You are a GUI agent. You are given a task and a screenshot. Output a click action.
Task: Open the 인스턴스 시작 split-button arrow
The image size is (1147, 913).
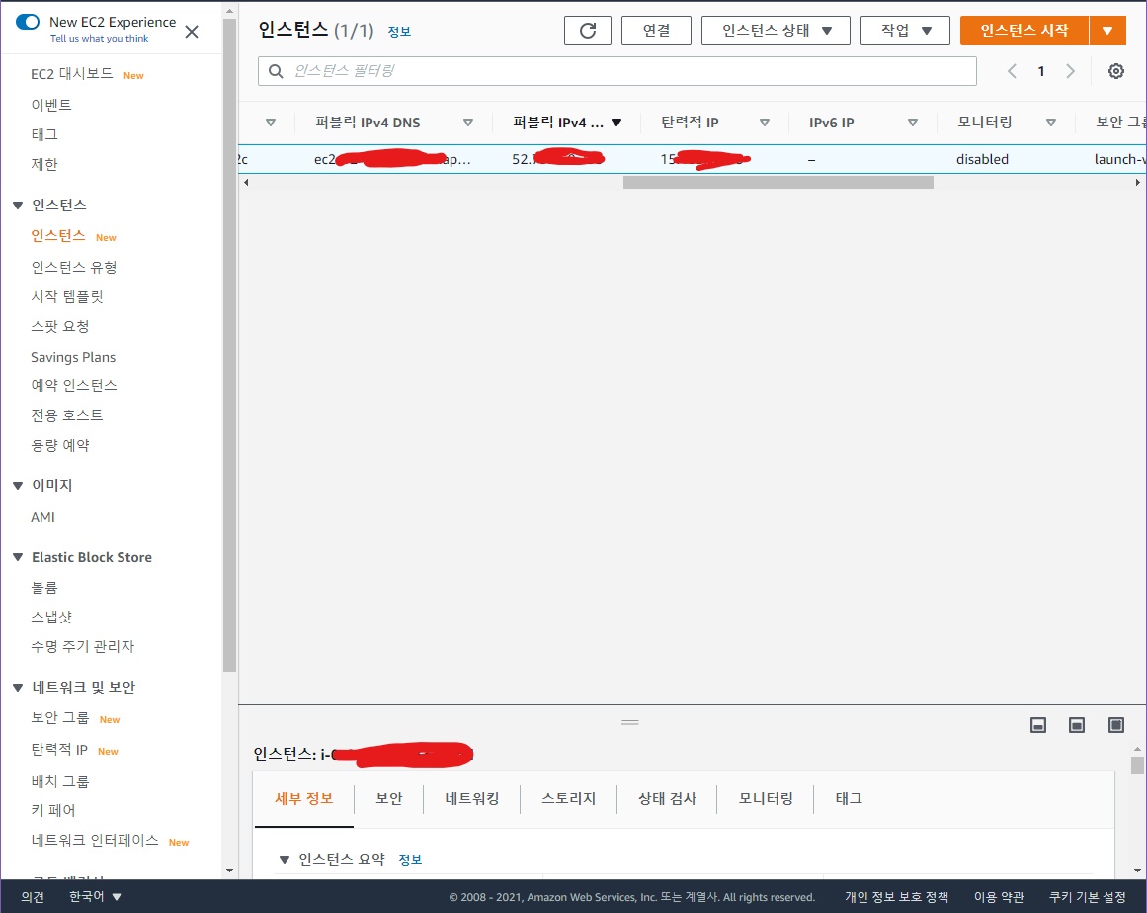point(1106,31)
